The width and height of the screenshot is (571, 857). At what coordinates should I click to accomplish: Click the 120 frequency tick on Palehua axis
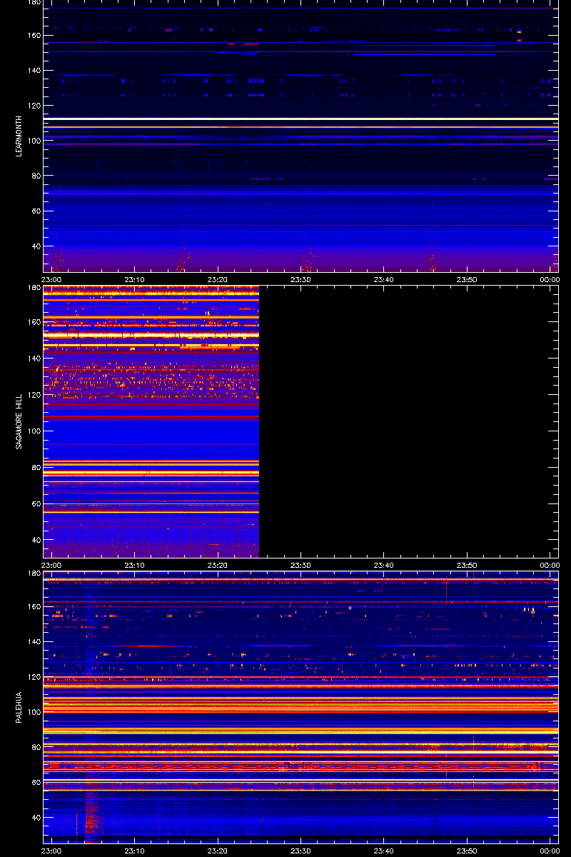tap(34, 677)
